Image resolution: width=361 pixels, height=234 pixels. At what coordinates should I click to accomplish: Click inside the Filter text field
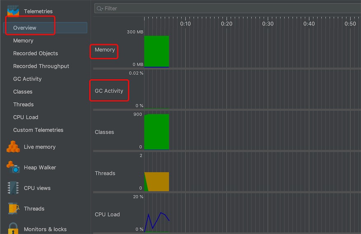(227, 8)
